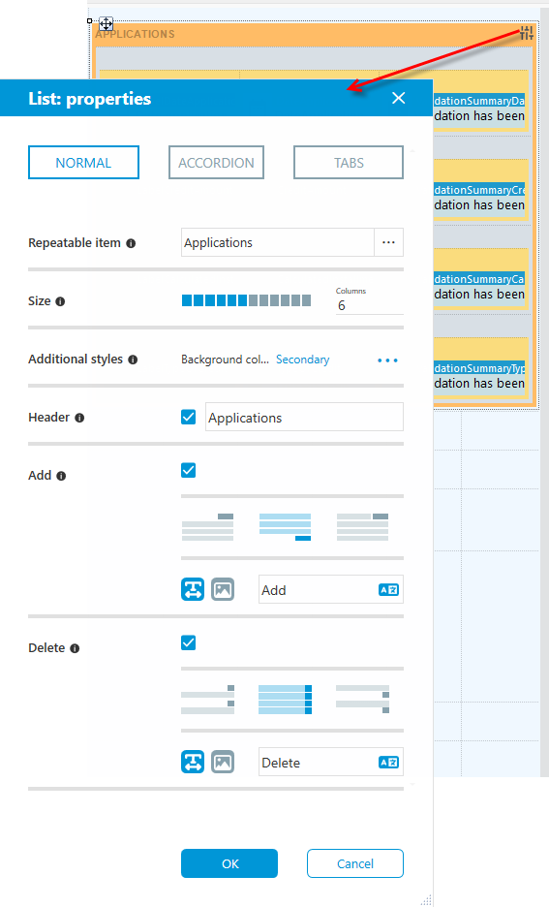Select the dationSummaryTyp field on canvas

479,368
